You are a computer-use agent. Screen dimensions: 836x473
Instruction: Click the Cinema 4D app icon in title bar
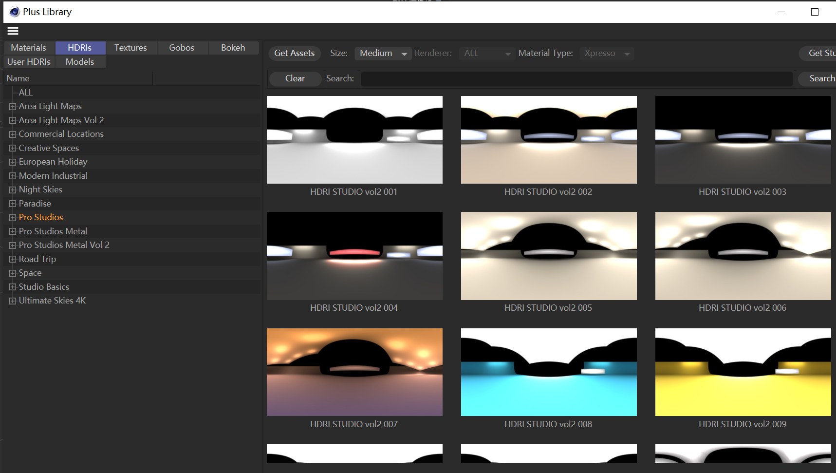[x=15, y=12]
